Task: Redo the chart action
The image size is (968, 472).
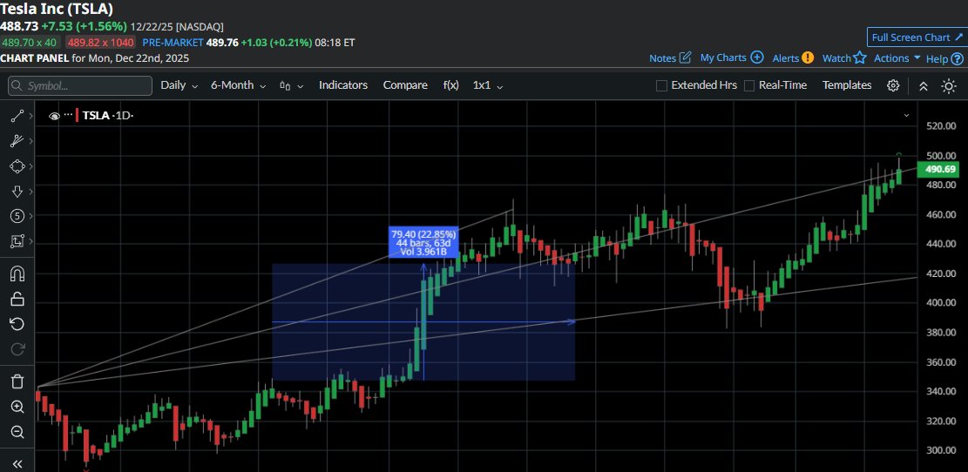Action: (x=17, y=349)
